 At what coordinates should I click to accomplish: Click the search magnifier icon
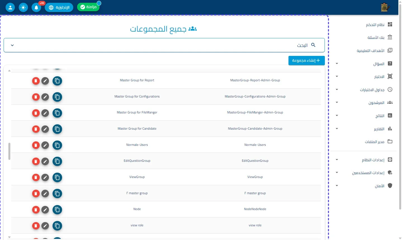(313, 45)
